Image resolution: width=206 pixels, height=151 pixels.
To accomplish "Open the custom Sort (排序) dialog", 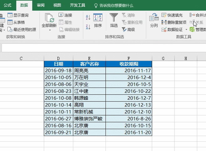I will pos(98,20).
